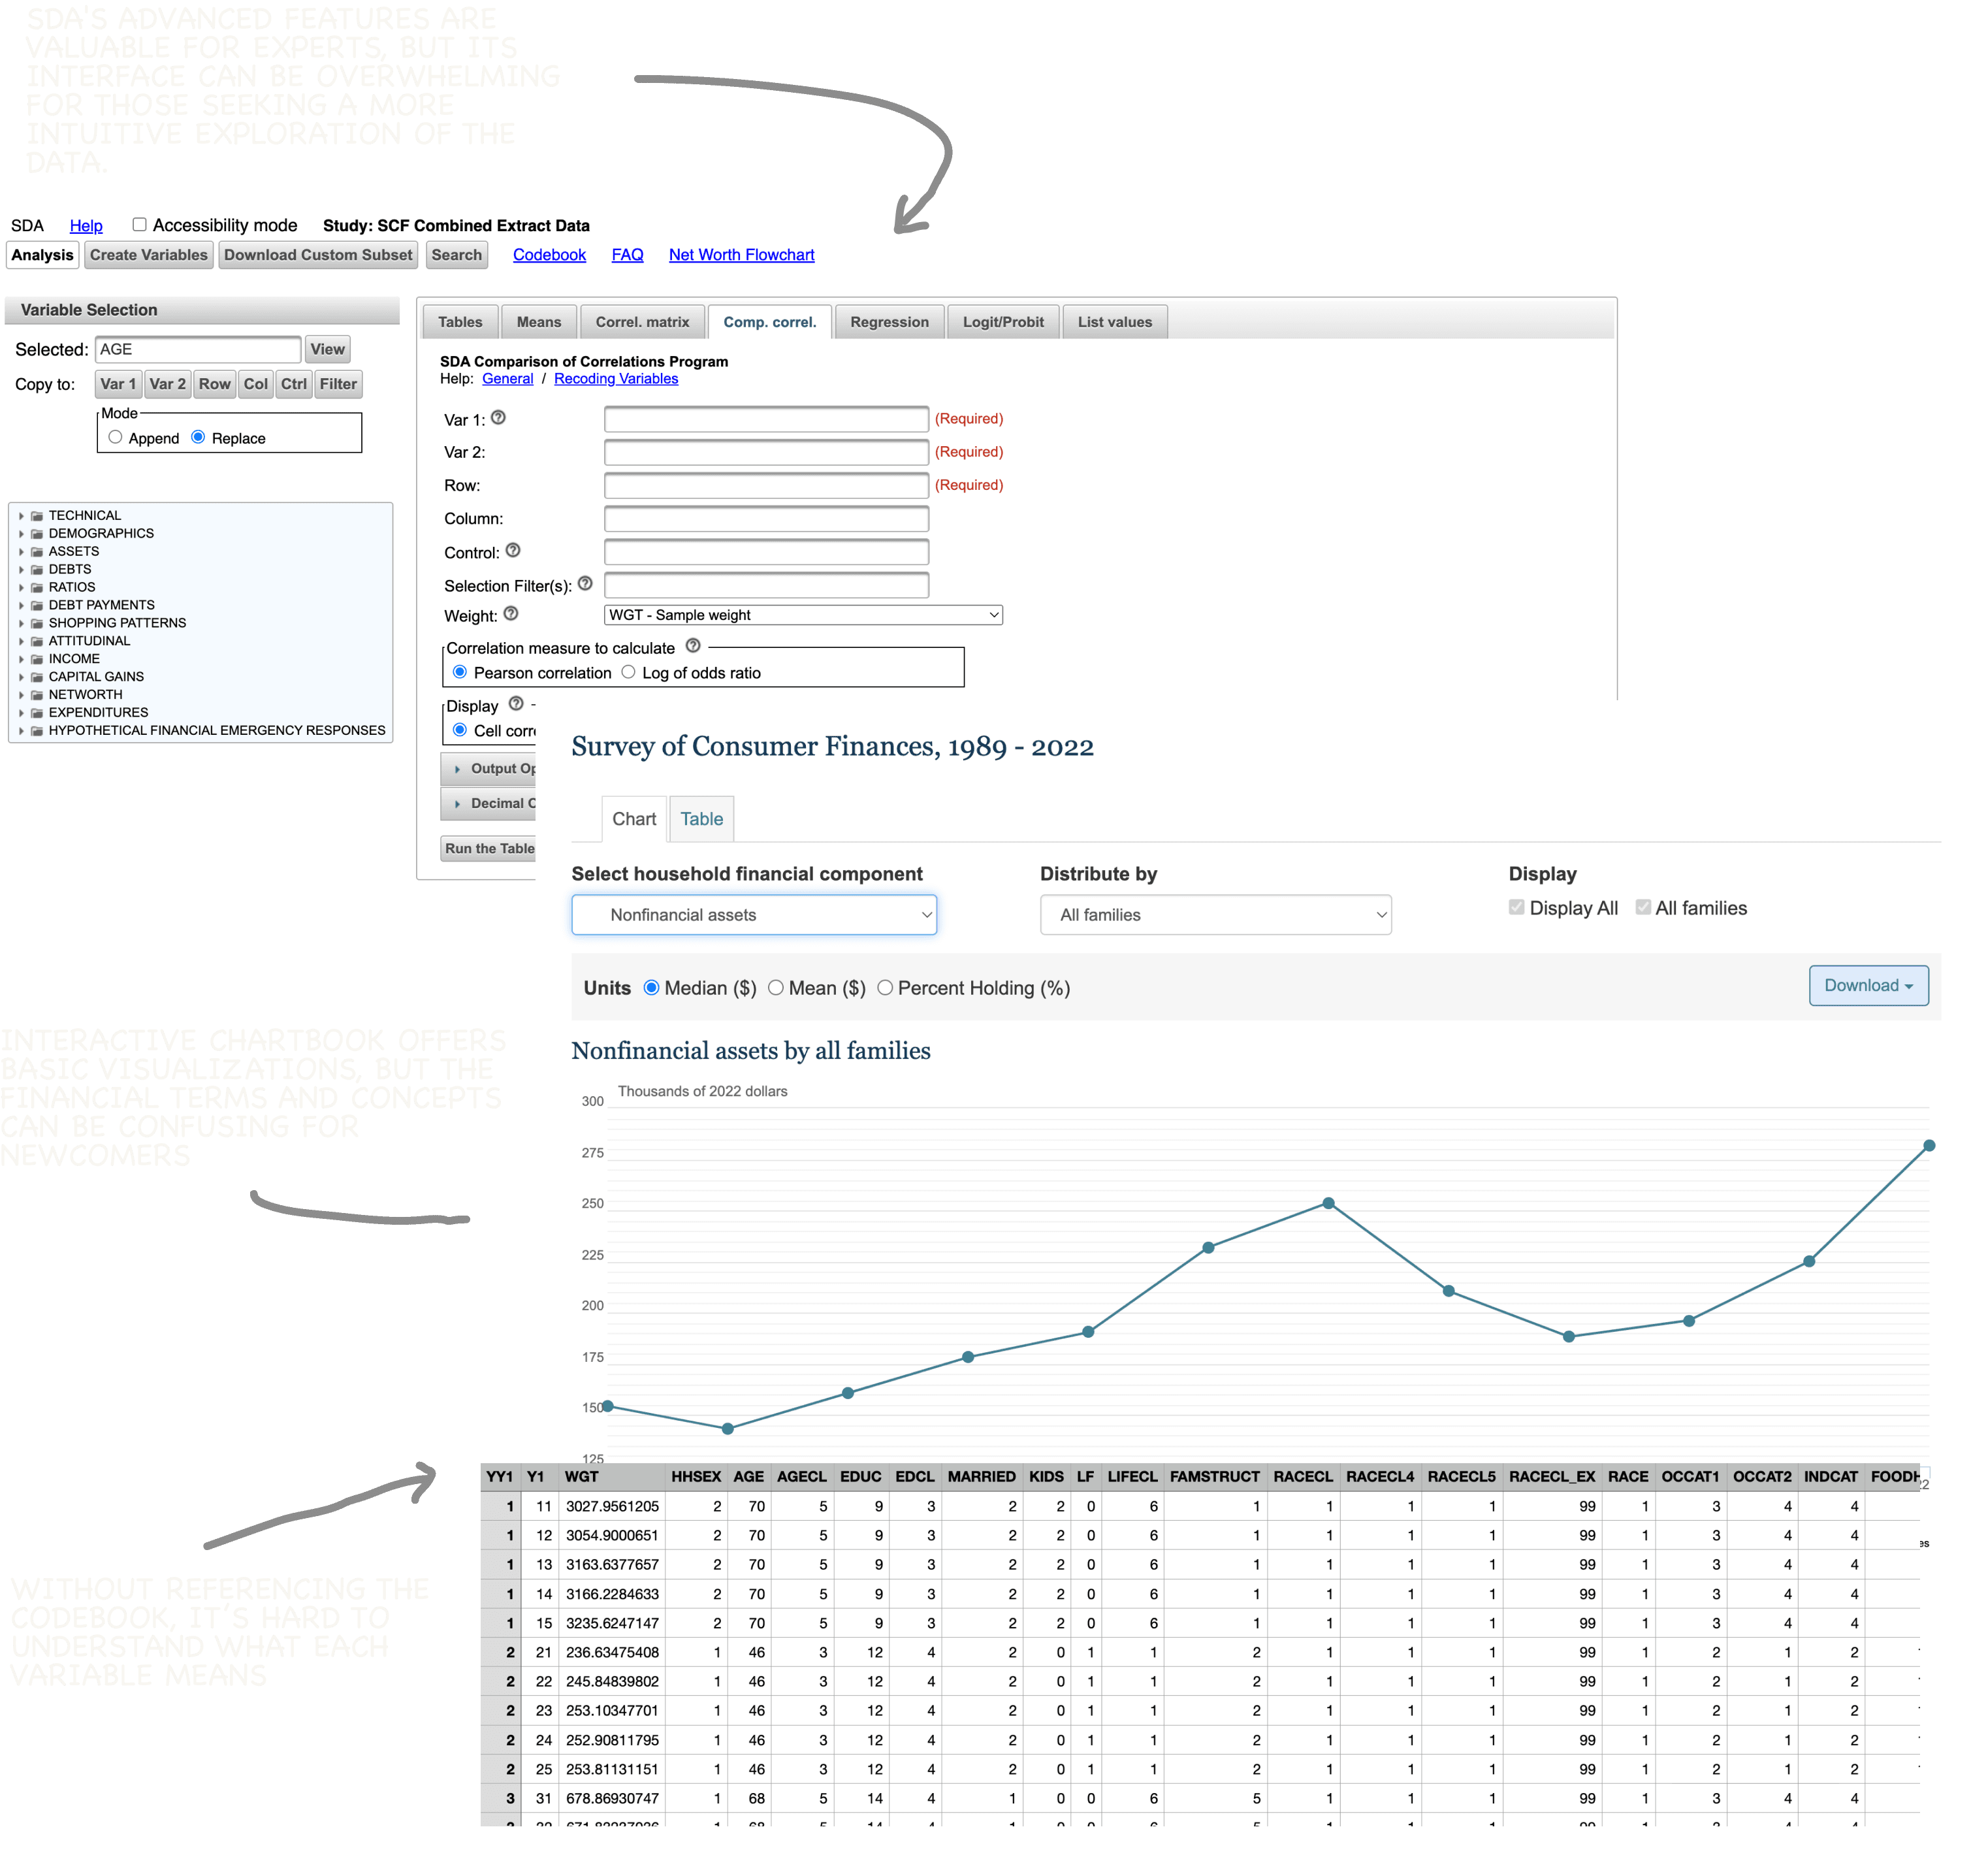Expand the DEBT PAYMENTS tree arrow

(21, 606)
